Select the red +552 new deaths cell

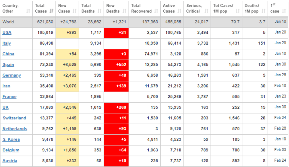pyautogui.click(x=116, y=65)
